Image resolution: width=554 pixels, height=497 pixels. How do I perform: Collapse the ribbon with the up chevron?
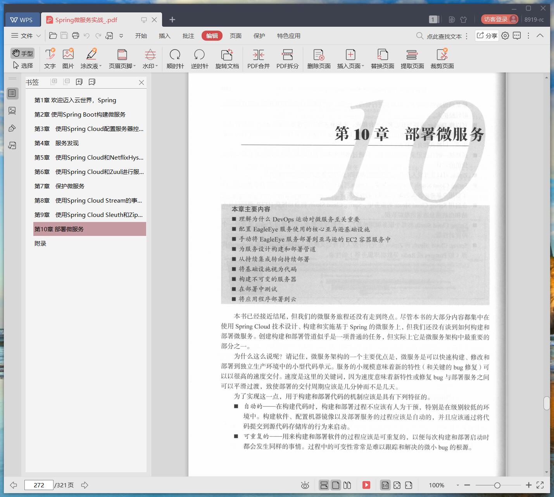click(x=540, y=36)
